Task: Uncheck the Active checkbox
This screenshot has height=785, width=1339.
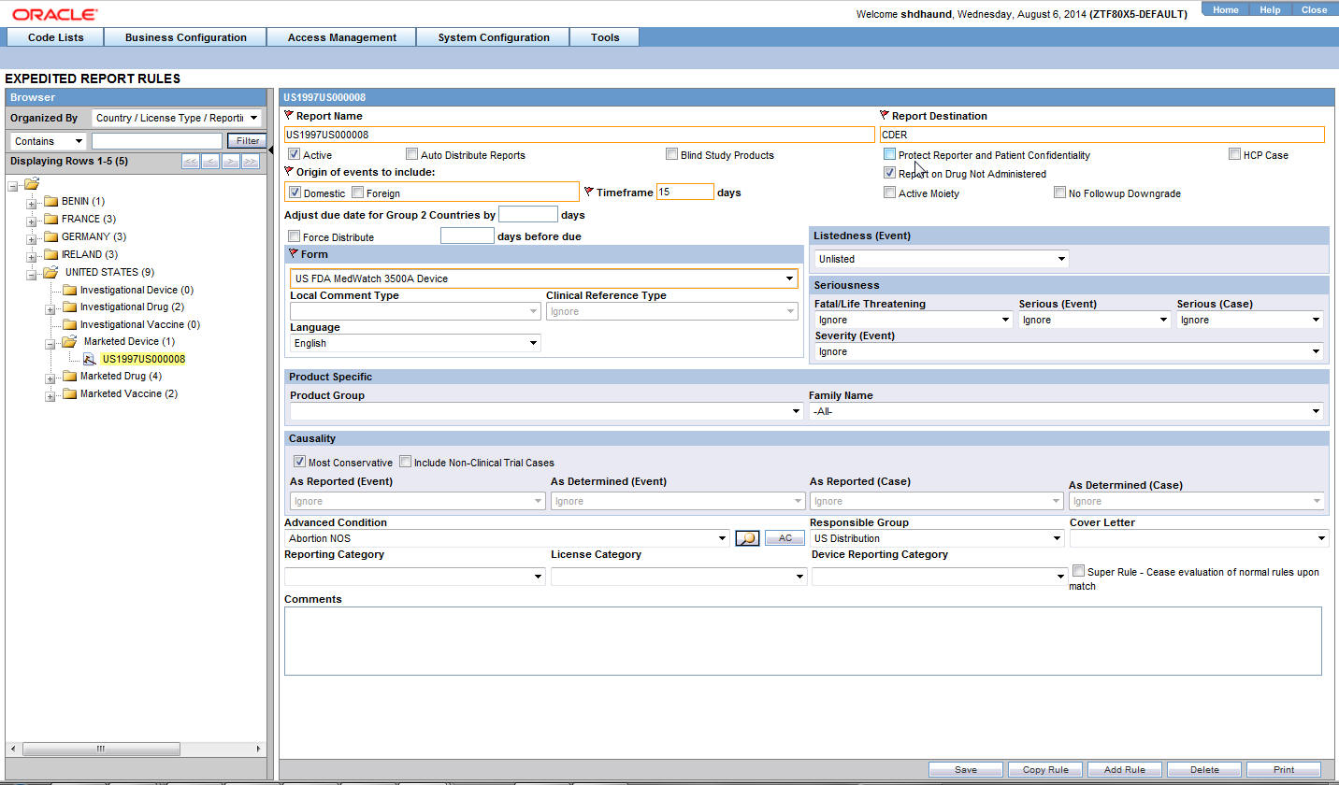Action: coord(294,154)
